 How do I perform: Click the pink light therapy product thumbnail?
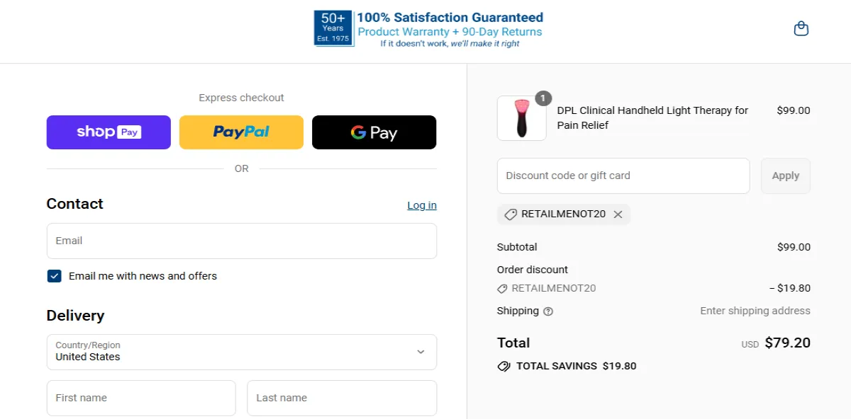521,117
